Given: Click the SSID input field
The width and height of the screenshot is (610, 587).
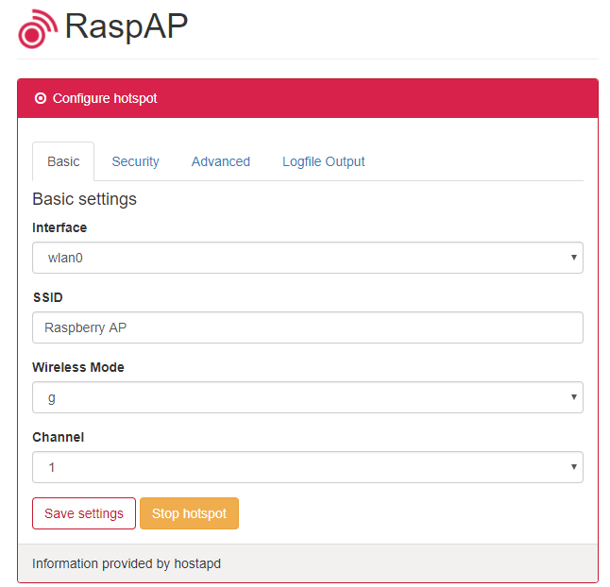Looking at the screenshot, I should pos(307,327).
